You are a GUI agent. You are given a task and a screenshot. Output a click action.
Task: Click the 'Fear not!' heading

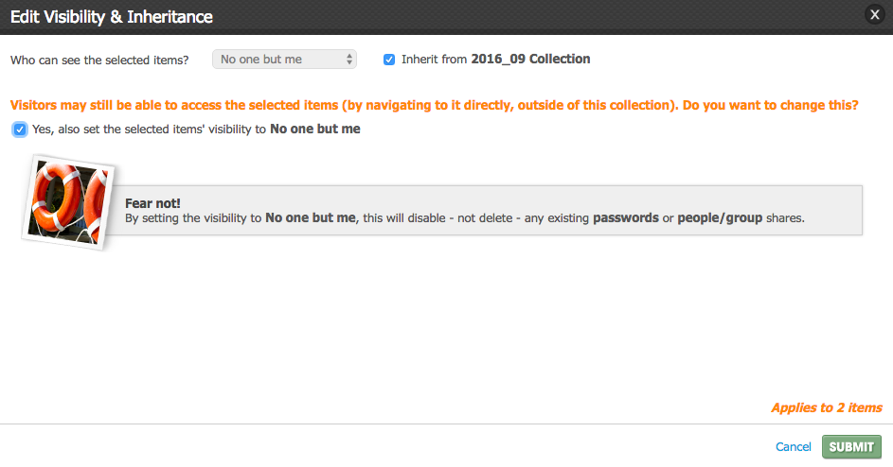click(x=152, y=203)
